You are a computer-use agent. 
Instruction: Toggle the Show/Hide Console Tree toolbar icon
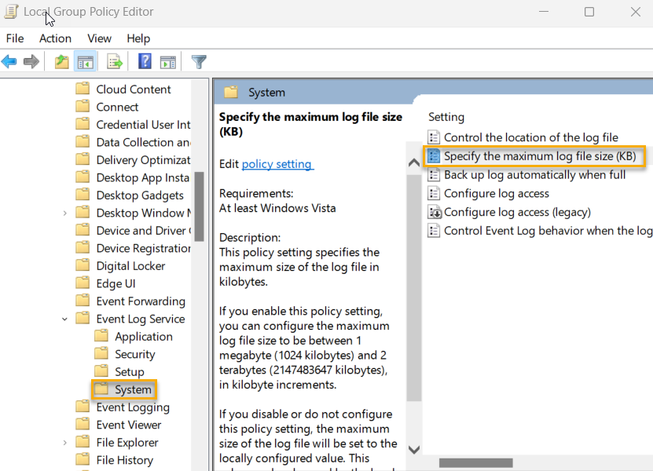86,61
